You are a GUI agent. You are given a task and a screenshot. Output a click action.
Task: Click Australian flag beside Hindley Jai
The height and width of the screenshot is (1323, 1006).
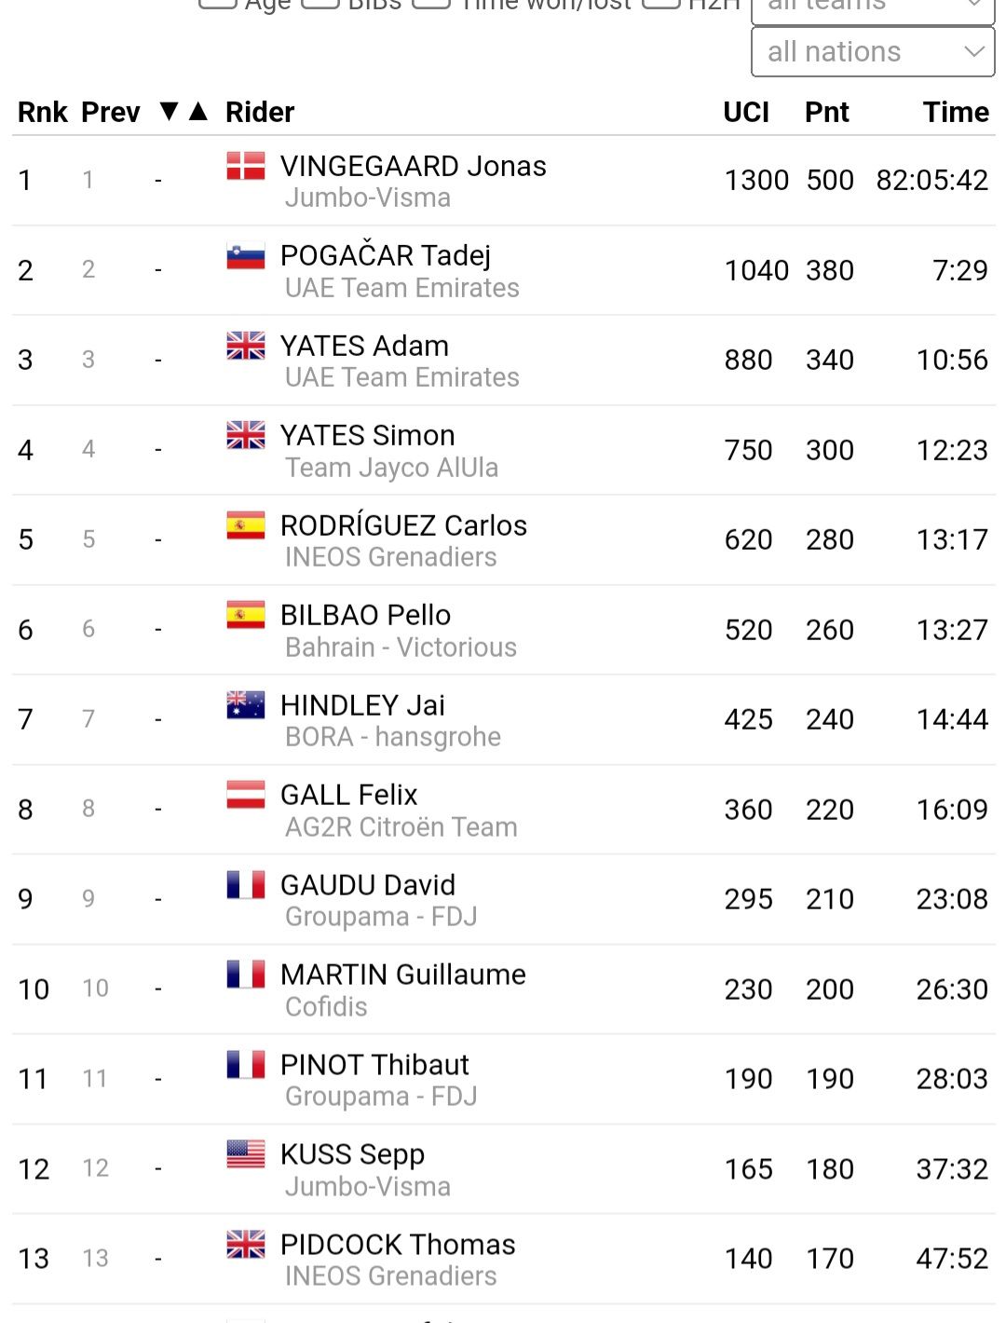pos(246,705)
